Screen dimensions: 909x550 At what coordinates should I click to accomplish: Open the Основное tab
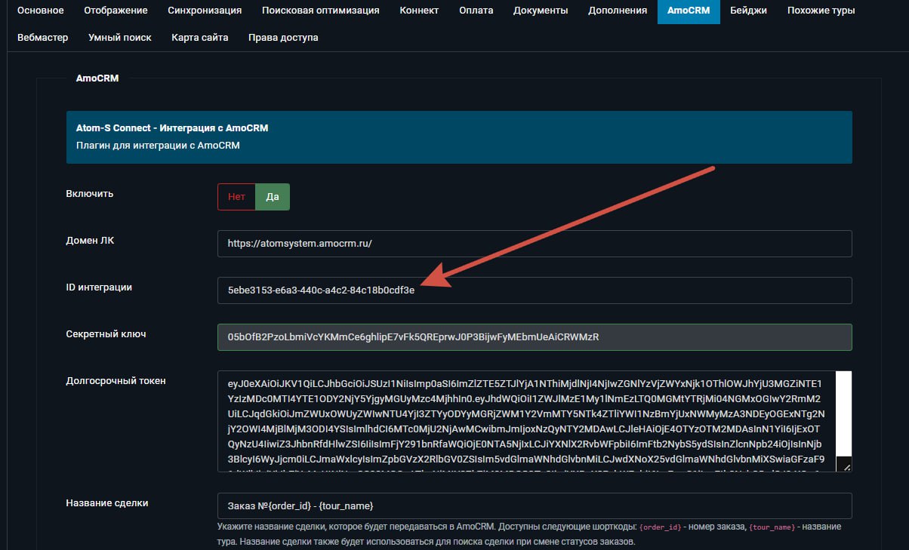coord(40,11)
